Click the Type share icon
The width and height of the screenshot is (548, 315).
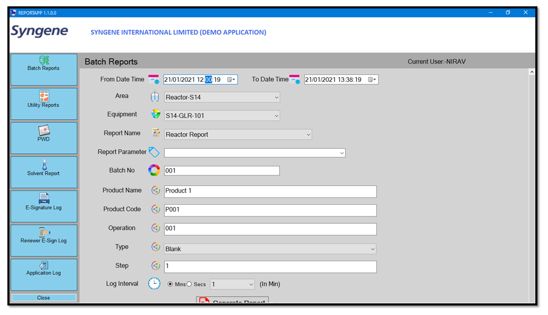(x=155, y=246)
